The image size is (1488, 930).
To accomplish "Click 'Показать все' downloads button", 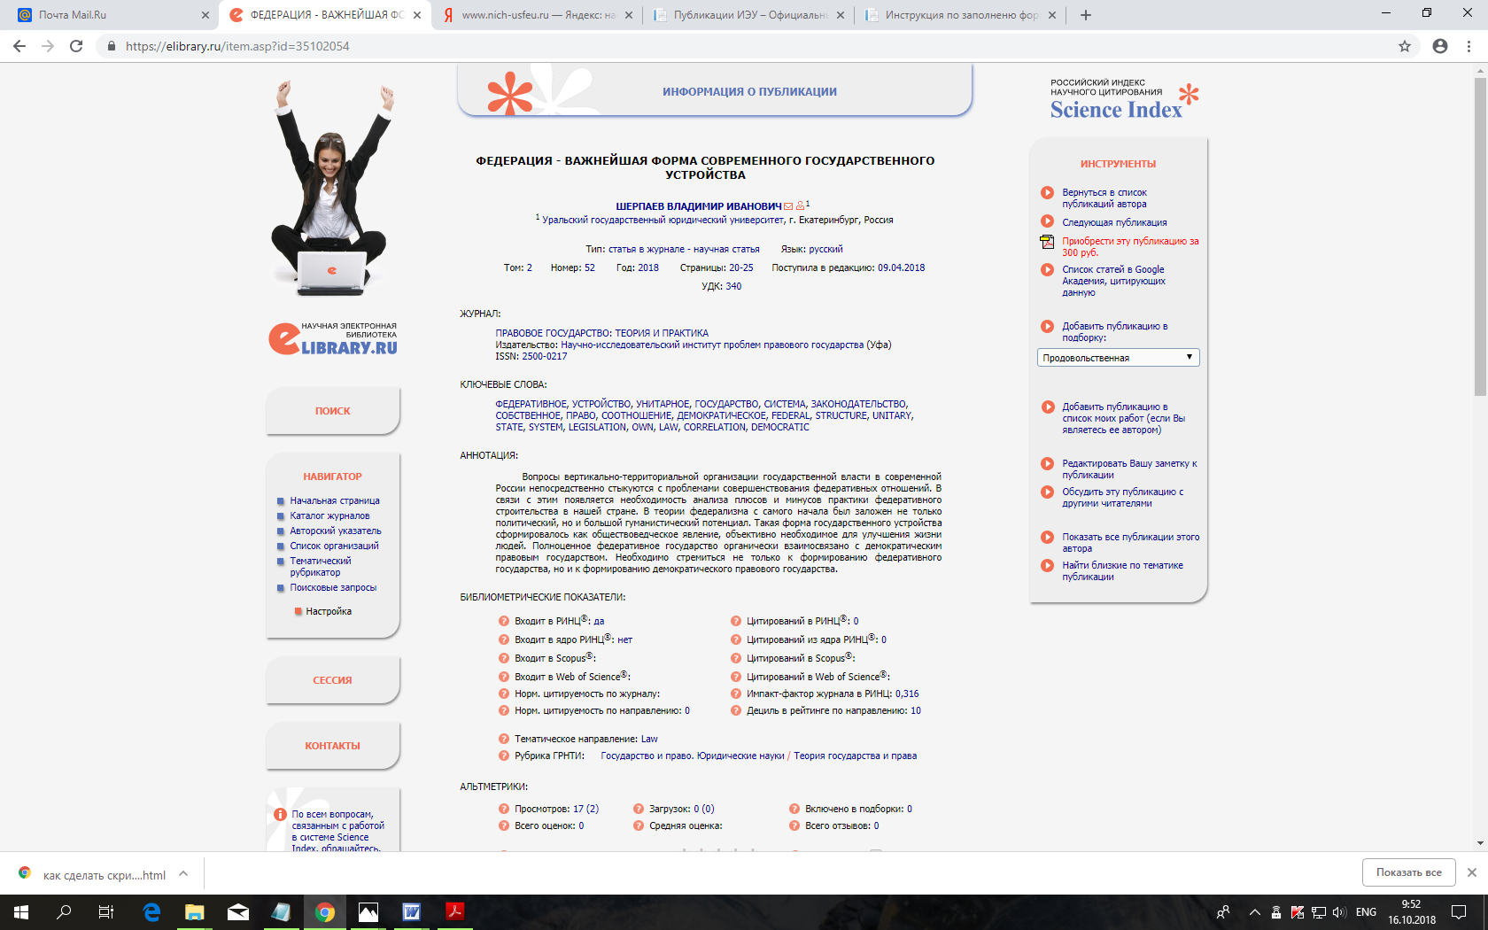I will 1408,872.
